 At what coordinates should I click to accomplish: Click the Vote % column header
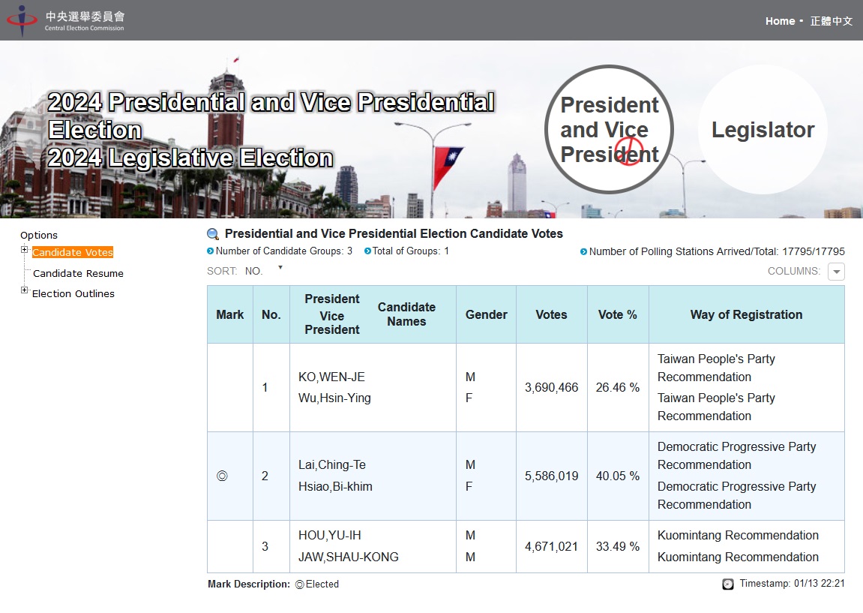tap(617, 314)
